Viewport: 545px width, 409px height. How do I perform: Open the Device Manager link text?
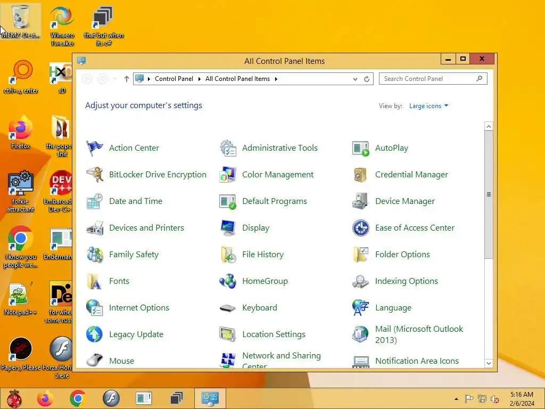point(405,201)
